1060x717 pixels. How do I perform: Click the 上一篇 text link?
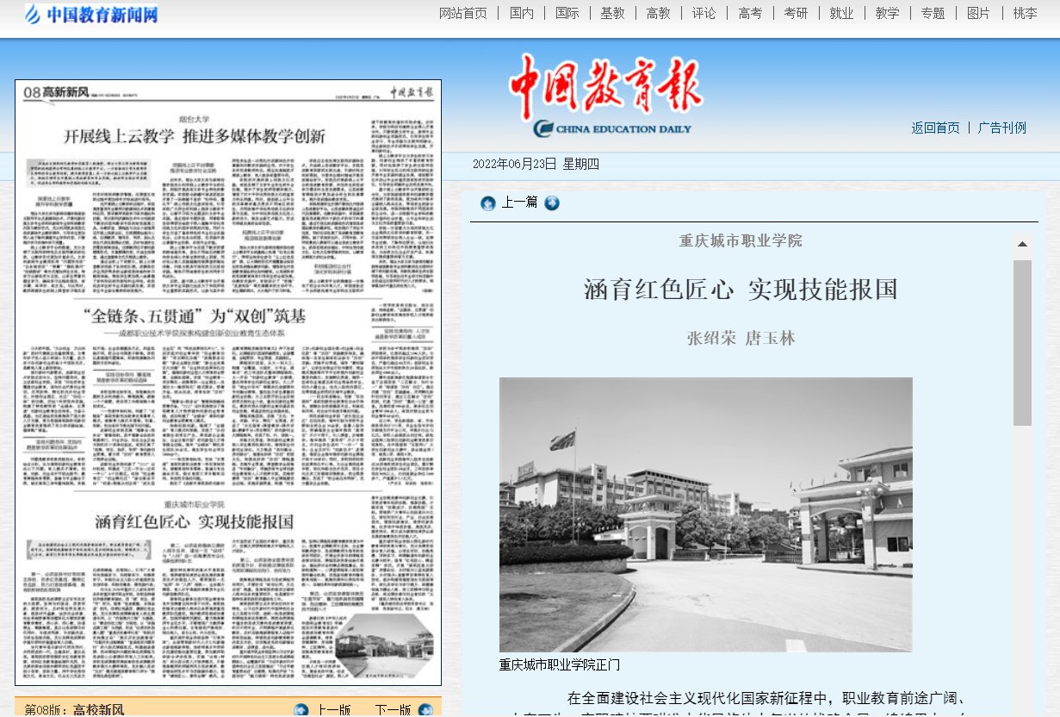pyautogui.click(x=519, y=203)
